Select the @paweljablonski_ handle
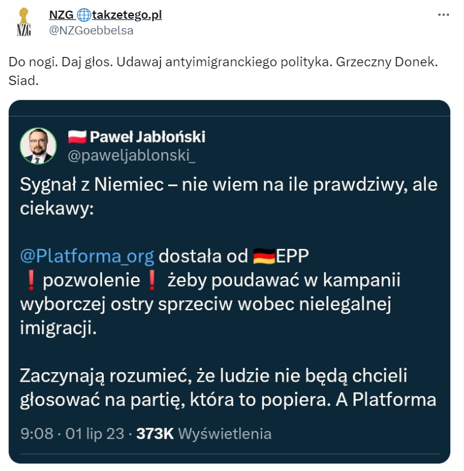The image size is (464, 471). tap(131, 156)
